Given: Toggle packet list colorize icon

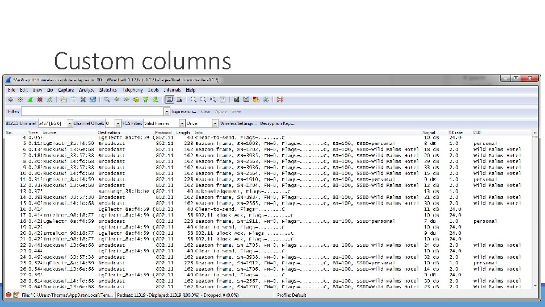Looking at the screenshot, I should (x=169, y=99).
